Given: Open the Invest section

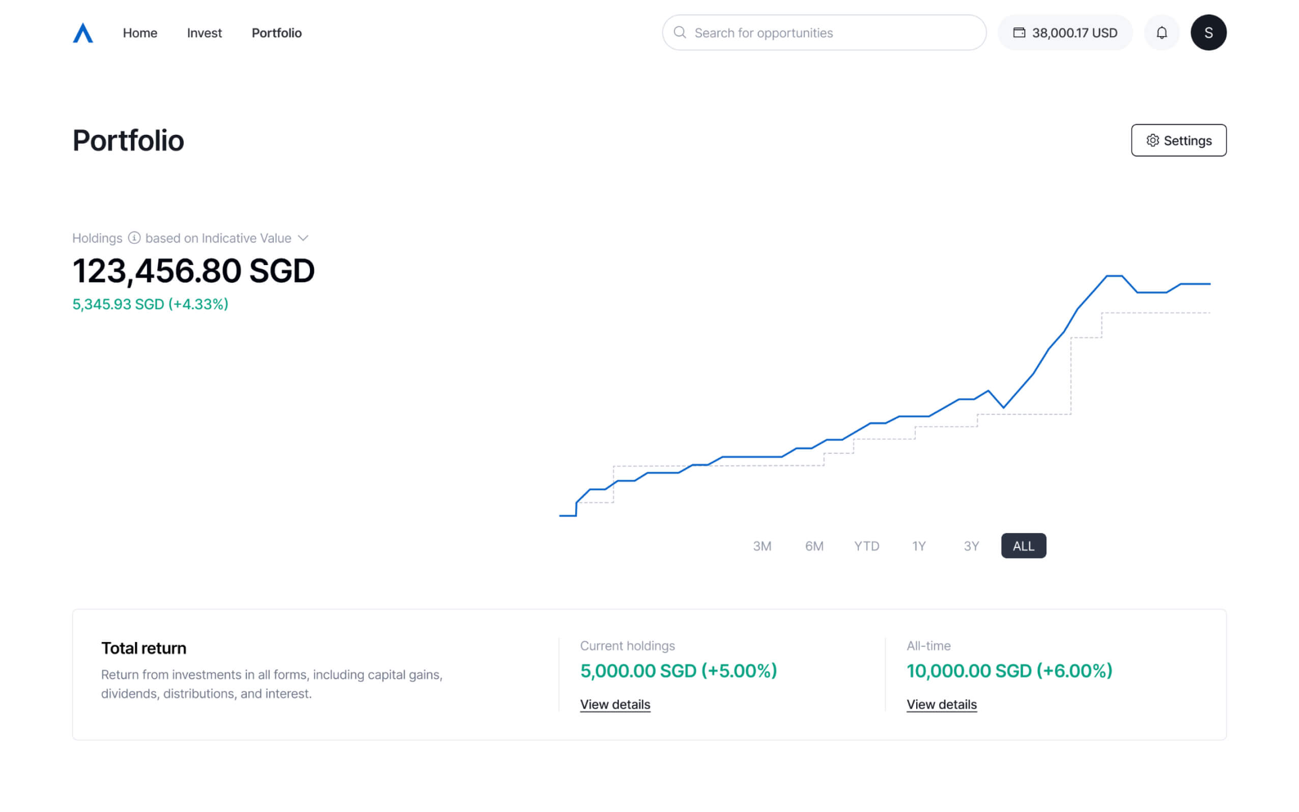Looking at the screenshot, I should (204, 33).
